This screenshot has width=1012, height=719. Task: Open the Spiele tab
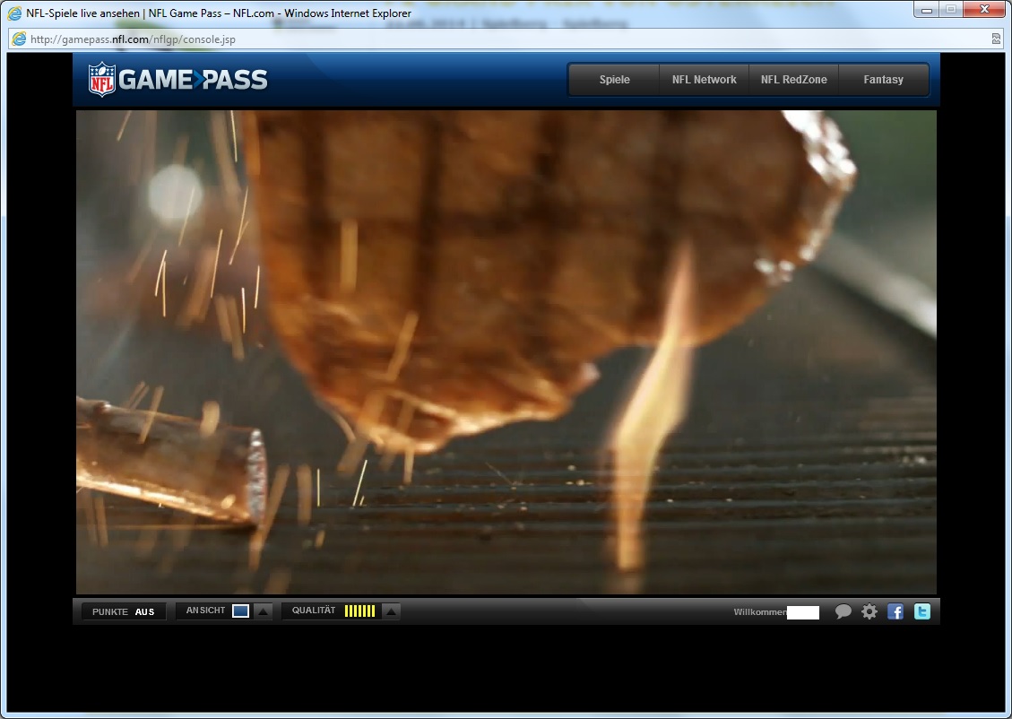[614, 80]
